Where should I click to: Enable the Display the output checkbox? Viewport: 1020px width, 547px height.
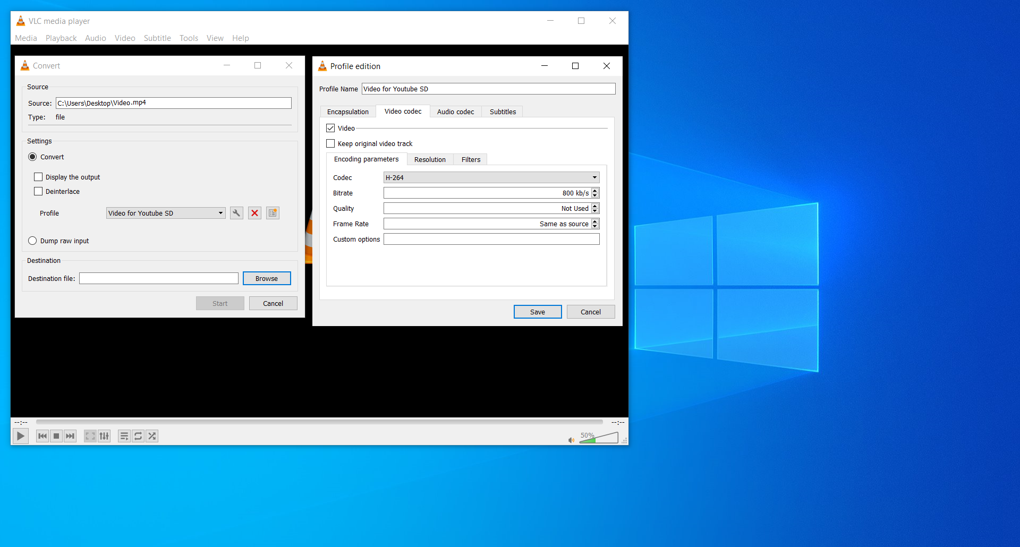tap(38, 177)
